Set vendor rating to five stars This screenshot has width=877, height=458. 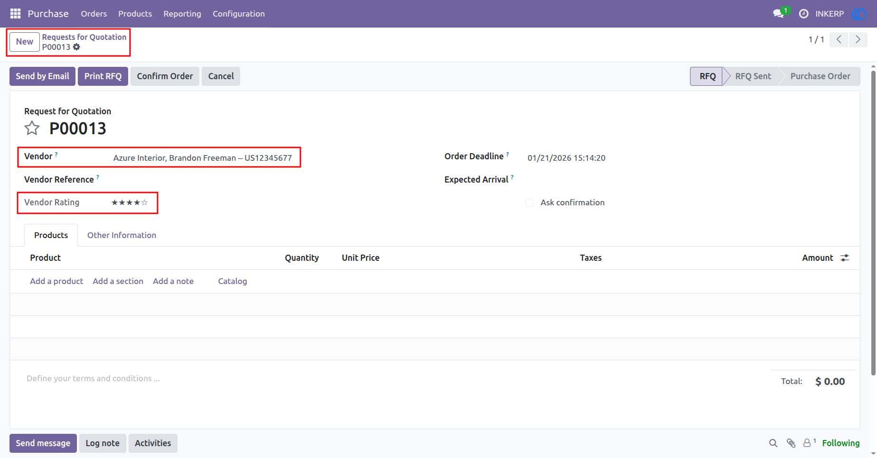point(144,202)
